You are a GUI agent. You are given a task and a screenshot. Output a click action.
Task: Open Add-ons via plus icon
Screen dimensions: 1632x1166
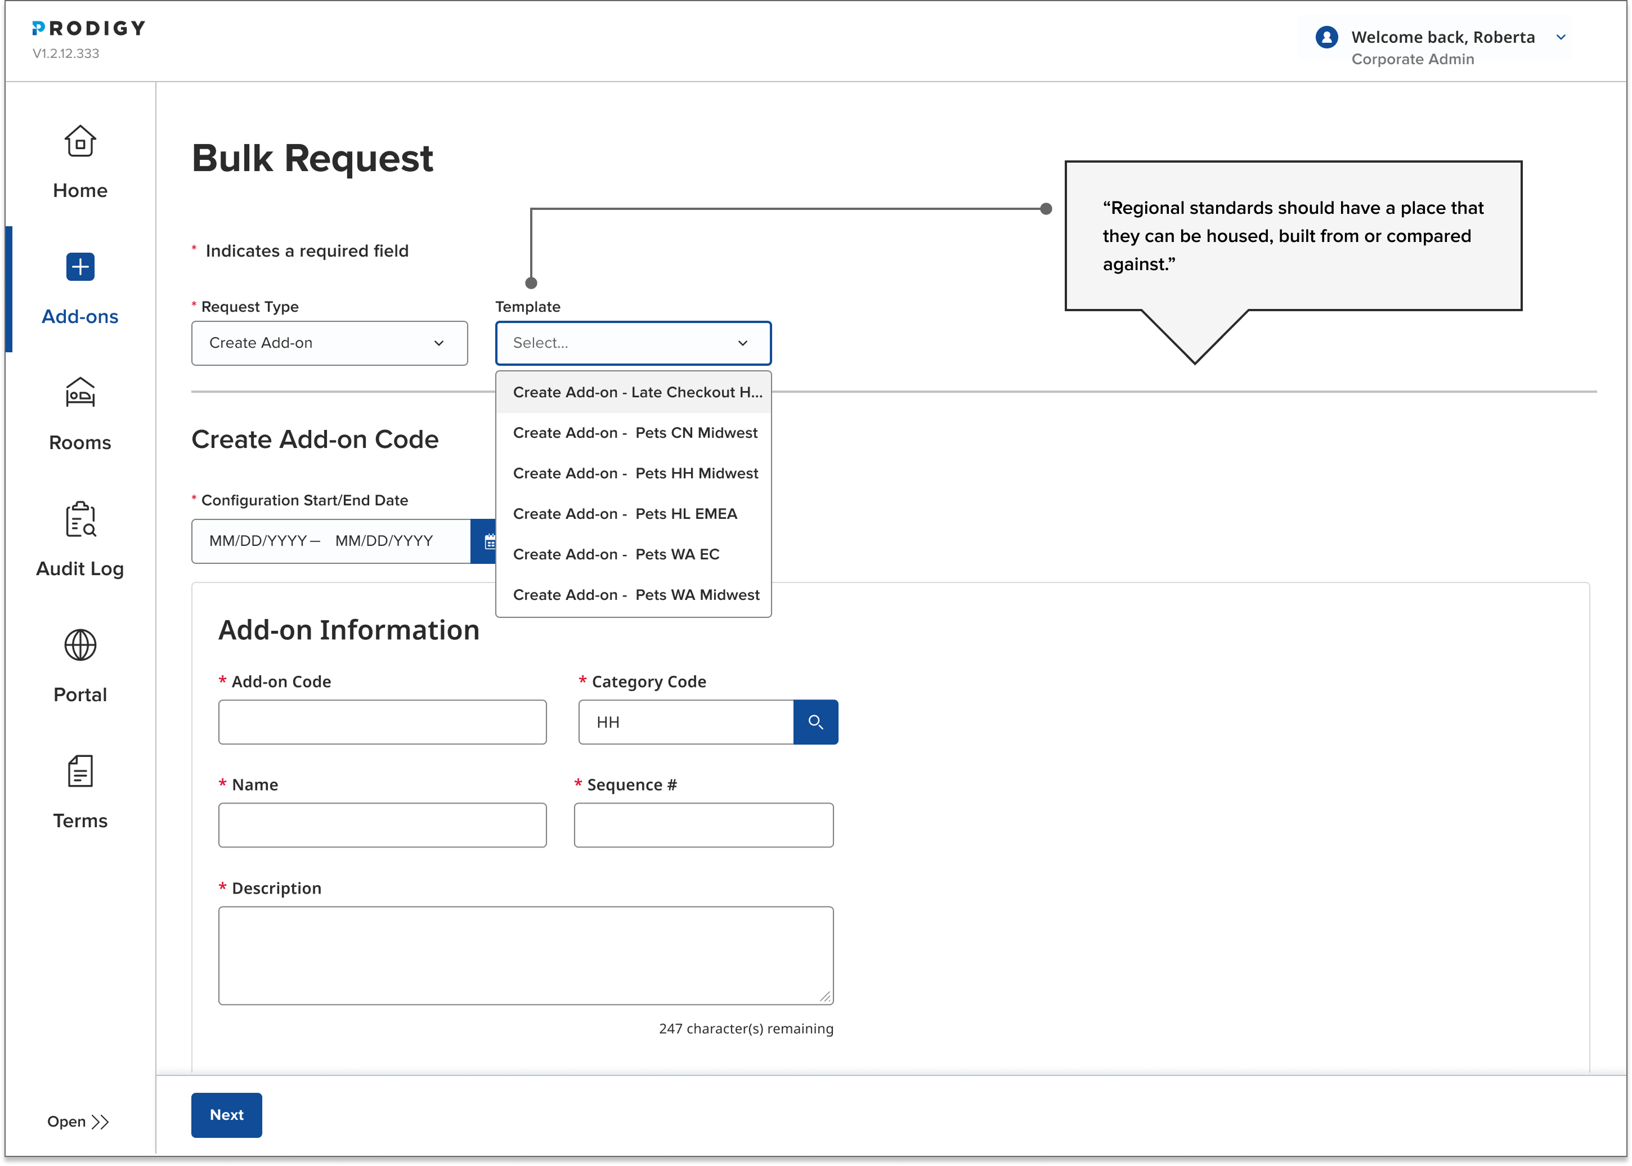tap(80, 267)
